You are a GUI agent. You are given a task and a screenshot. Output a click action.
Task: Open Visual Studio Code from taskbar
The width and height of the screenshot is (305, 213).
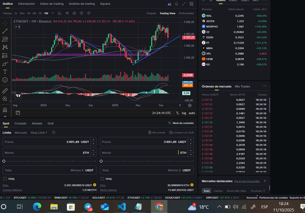[x=121, y=207]
